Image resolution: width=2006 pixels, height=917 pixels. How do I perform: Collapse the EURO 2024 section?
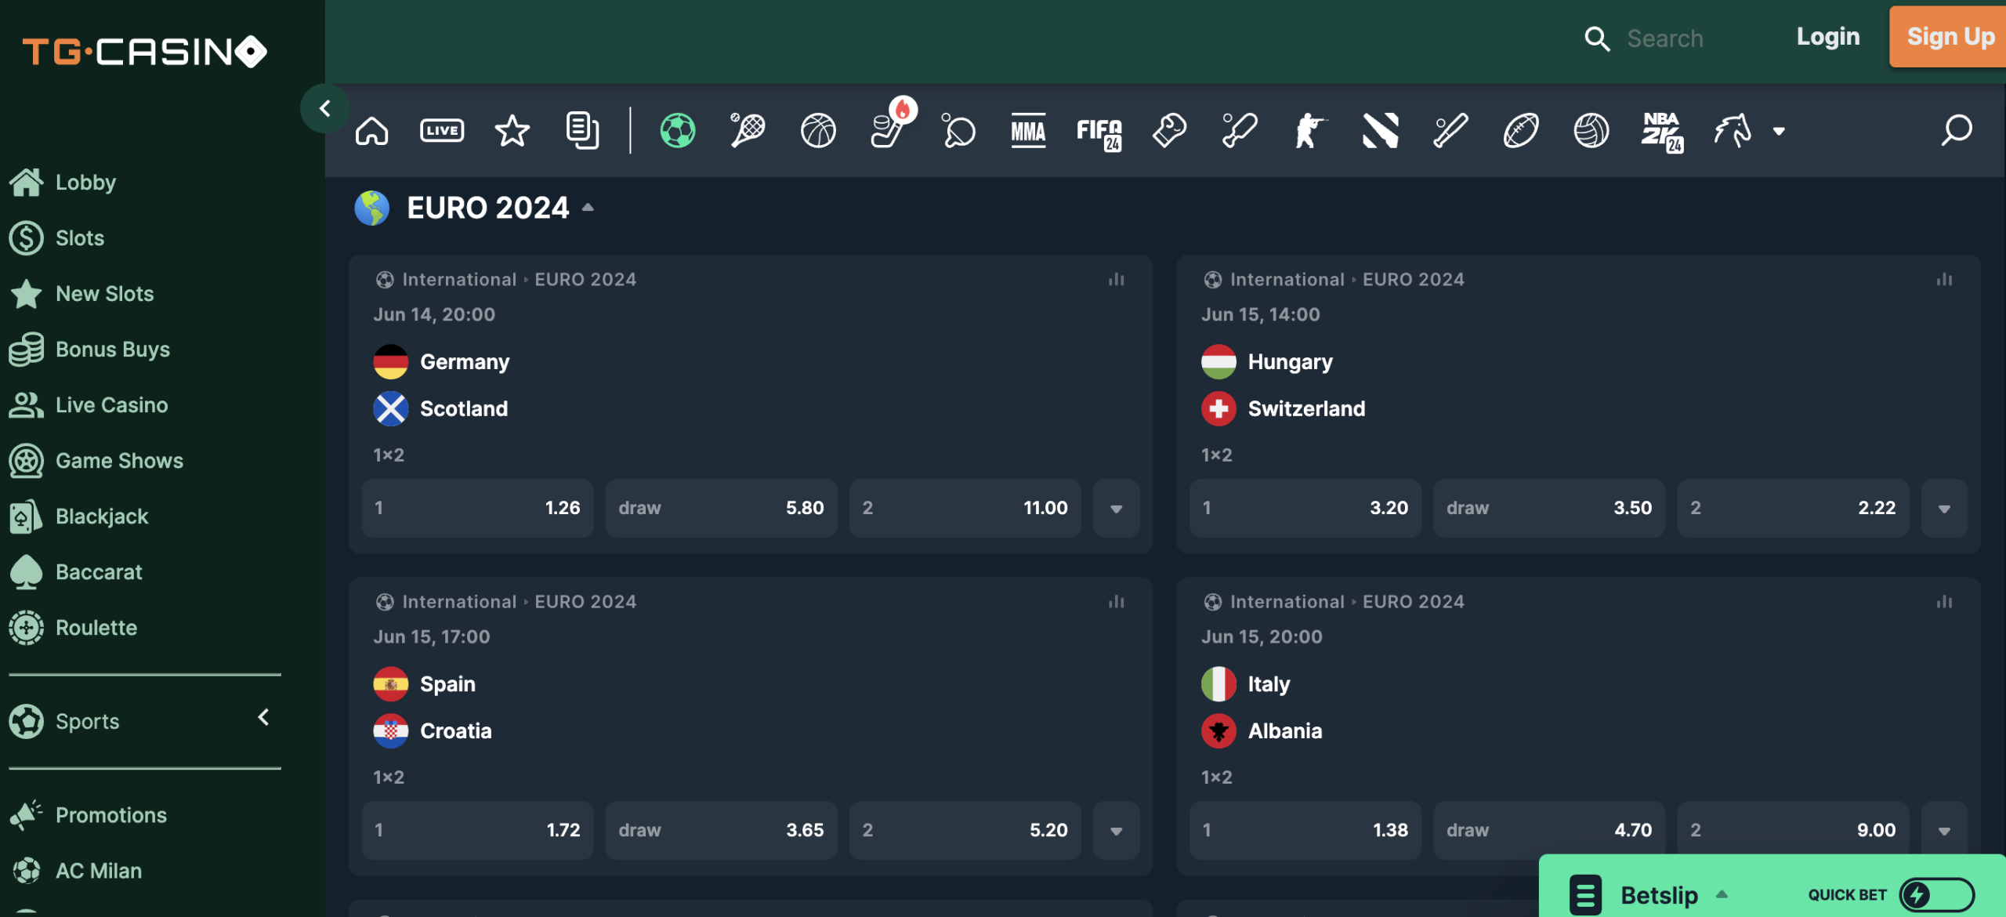coord(588,208)
